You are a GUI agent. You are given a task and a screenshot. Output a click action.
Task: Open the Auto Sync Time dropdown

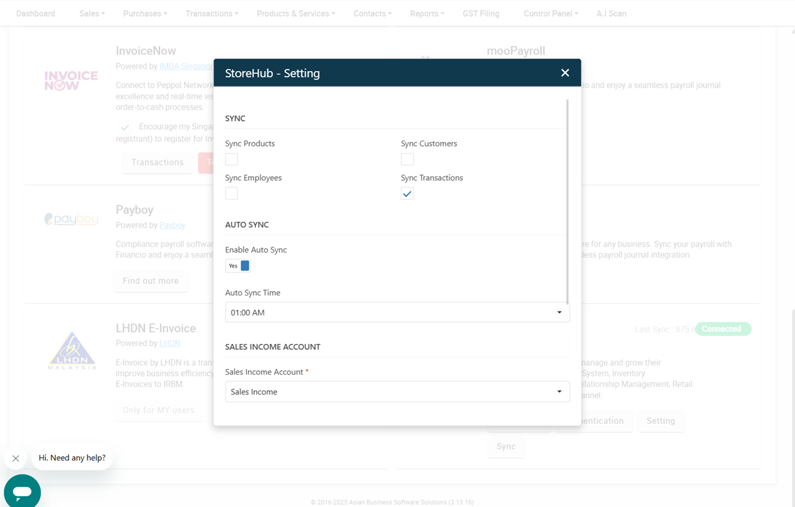pos(397,313)
